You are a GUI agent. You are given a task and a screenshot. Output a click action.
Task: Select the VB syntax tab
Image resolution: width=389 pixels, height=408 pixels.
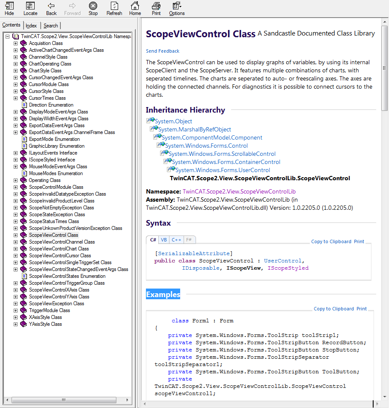[164, 240]
